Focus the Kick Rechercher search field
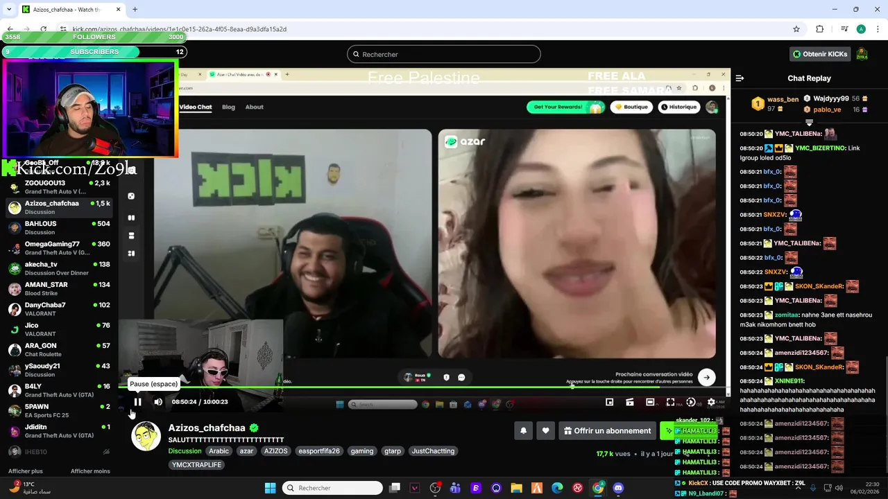This screenshot has width=888, height=499. point(444,54)
